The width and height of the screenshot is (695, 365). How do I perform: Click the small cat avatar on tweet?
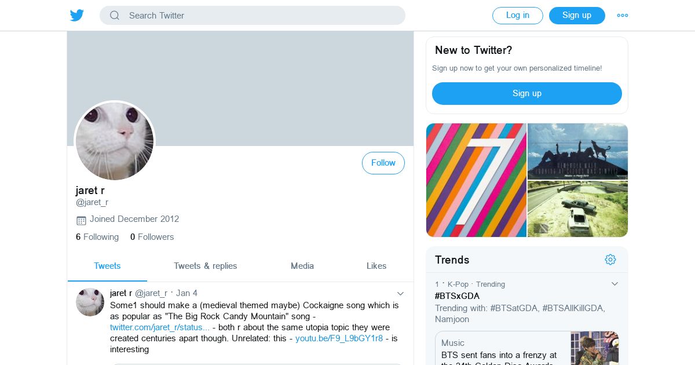click(x=90, y=302)
